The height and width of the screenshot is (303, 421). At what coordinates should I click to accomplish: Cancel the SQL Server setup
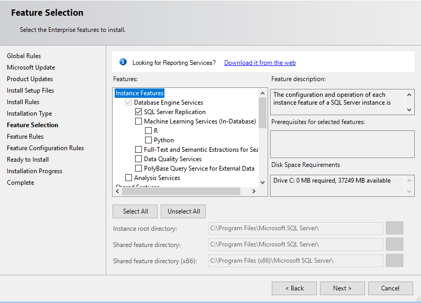pos(391,288)
